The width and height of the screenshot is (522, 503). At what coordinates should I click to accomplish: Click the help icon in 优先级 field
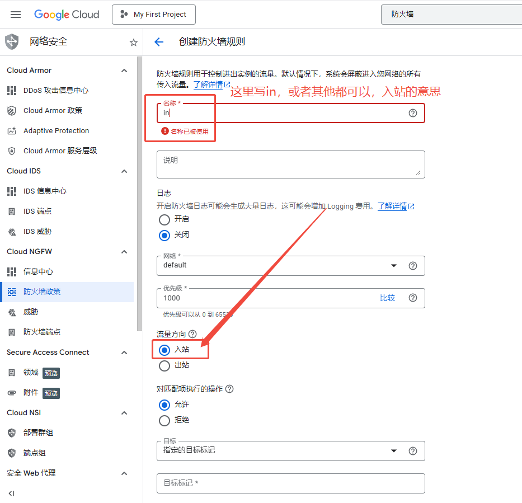(x=413, y=298)
